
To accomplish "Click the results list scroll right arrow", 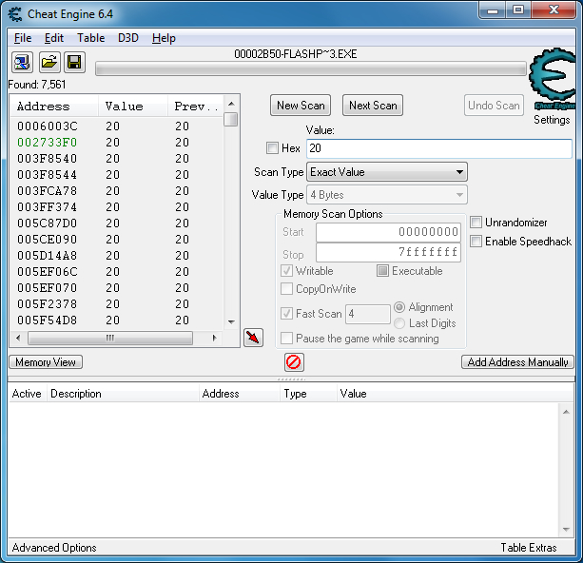I will 215,338.
